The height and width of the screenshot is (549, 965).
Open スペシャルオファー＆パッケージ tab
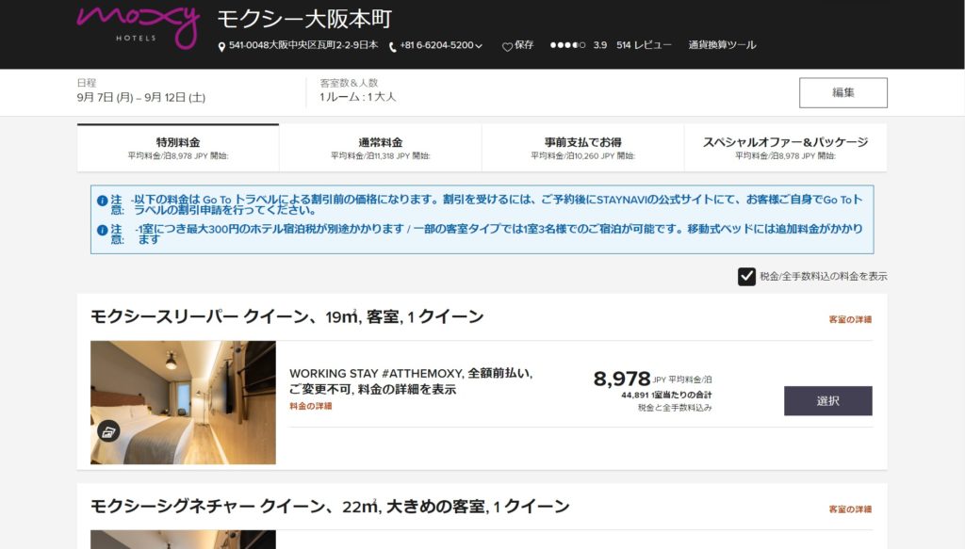pos(785,148)
